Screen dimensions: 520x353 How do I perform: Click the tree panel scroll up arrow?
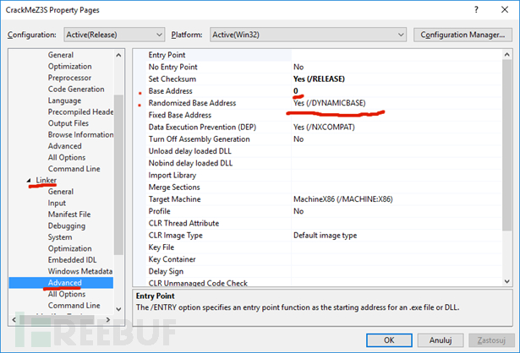(118, 55)
